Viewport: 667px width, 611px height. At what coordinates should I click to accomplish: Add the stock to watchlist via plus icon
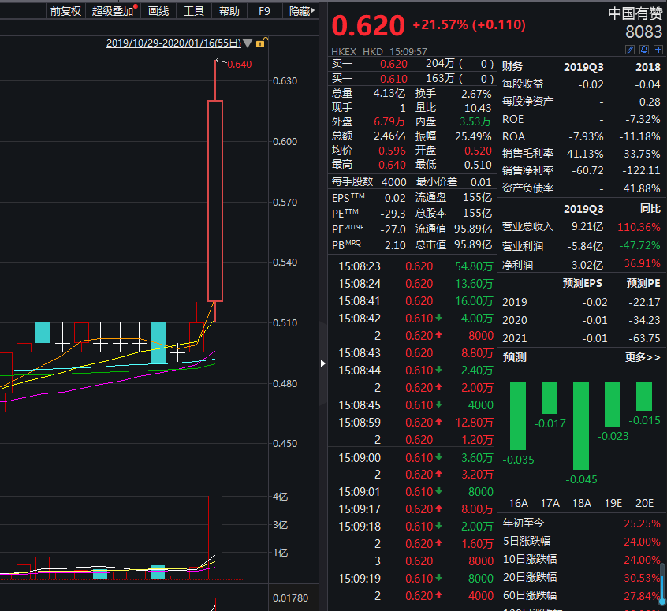tap(658, 50)
